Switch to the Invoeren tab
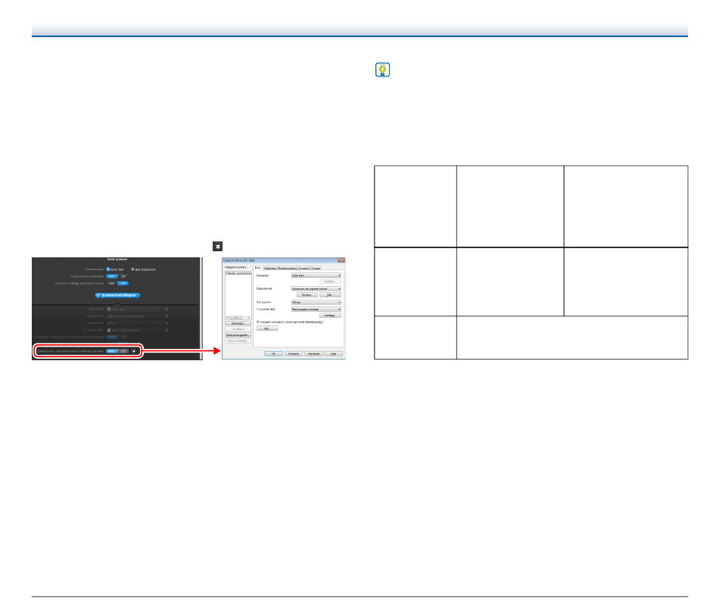Image resolution: width=719 pixels, height=610 pixels. [304, 269]
